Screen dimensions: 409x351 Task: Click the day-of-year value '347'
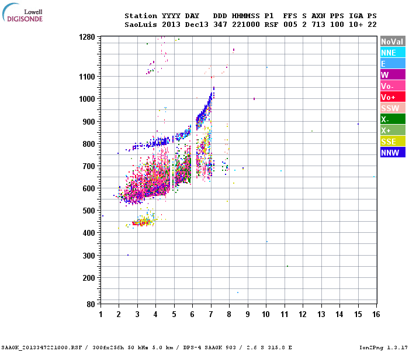pyautogui.click(x=220, y=25)
